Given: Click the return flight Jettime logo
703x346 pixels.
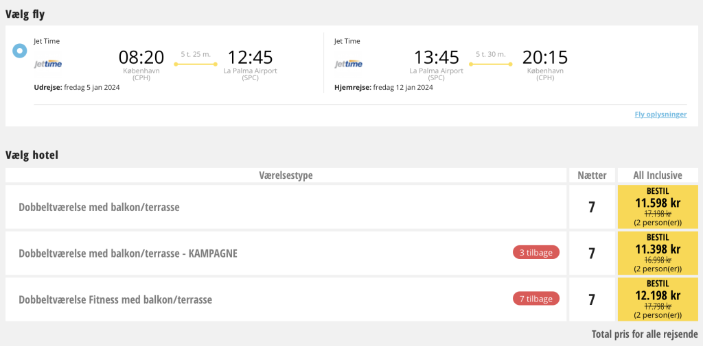Looking at the screenshot, I should (348, 64).
